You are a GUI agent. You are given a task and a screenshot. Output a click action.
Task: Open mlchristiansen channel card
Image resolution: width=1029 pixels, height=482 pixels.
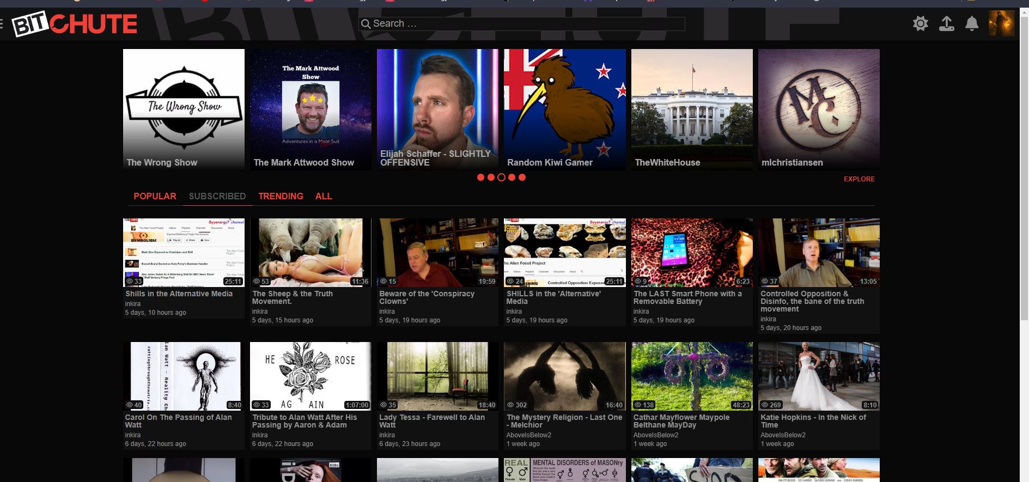point(819,109)
